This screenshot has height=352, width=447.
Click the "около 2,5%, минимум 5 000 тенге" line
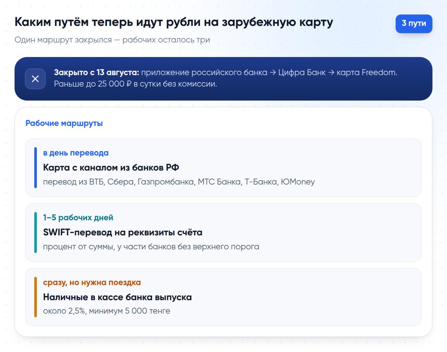106,311
